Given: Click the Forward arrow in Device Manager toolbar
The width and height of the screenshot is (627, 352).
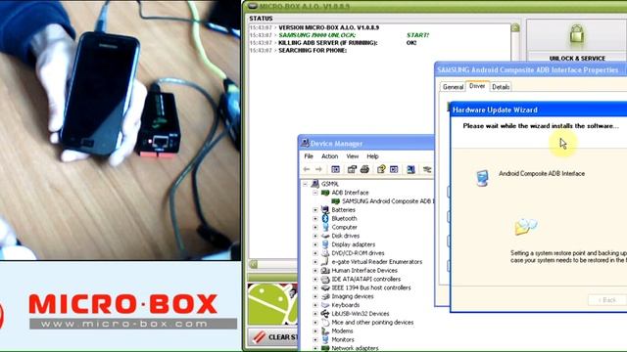Looking at the screenshot, I should (318, 169).
